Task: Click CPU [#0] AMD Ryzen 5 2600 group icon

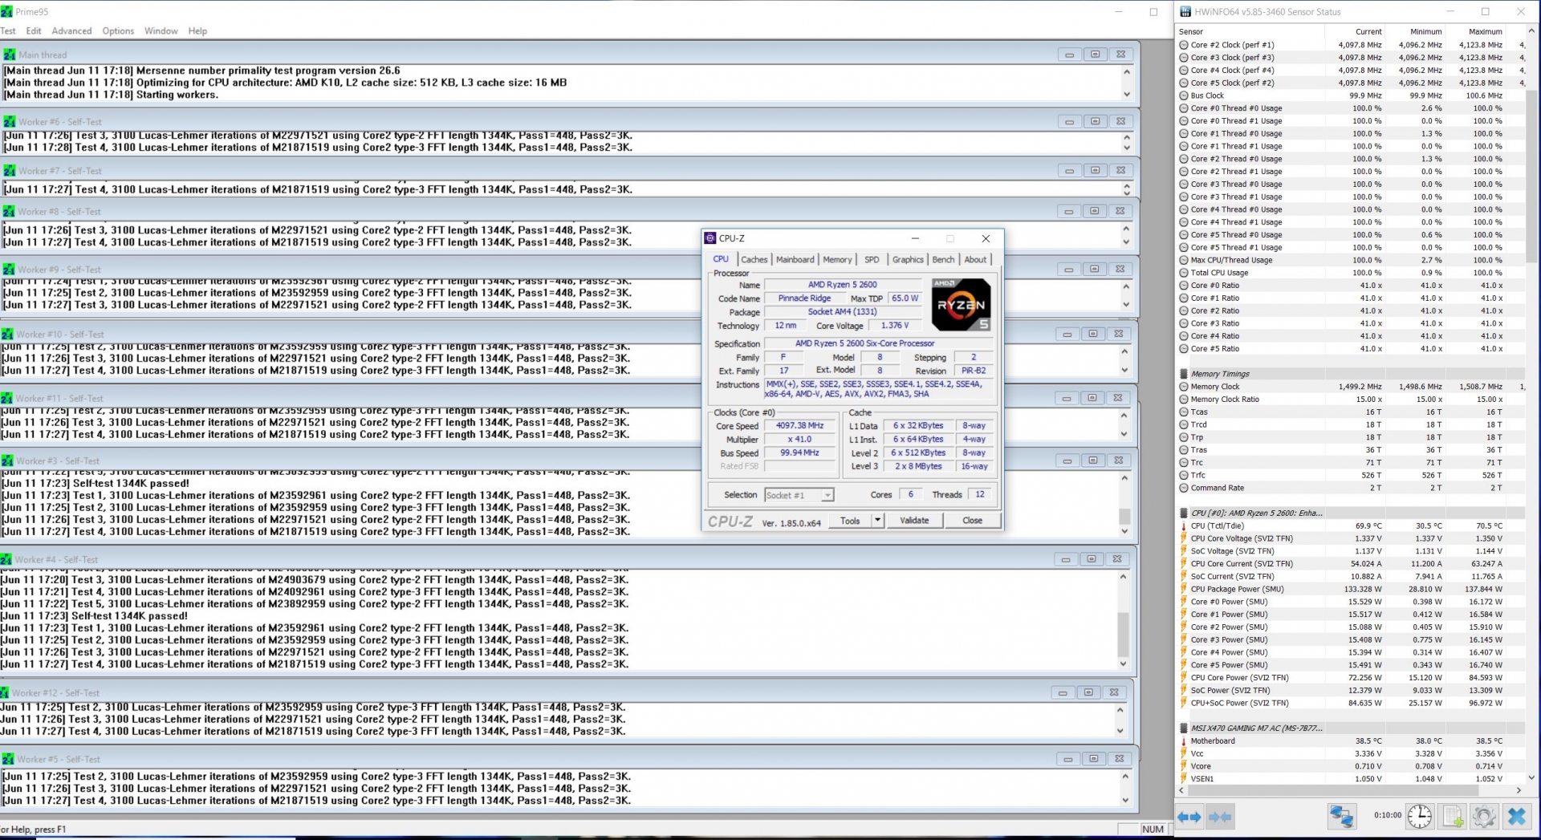Action: point(1184,513)
